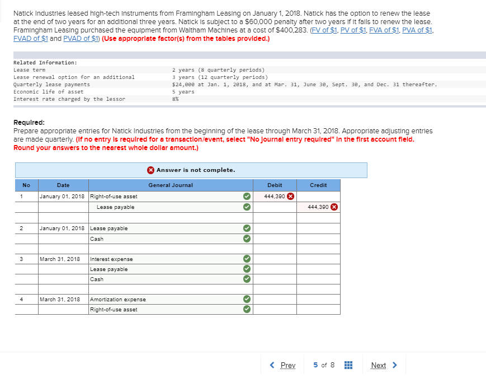Viewport: 486px width, 378px height.
Task: Open the FV of $1 table link
Action: point(324,30)
